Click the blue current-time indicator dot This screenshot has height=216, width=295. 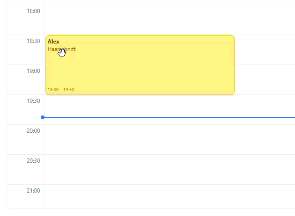43,117
